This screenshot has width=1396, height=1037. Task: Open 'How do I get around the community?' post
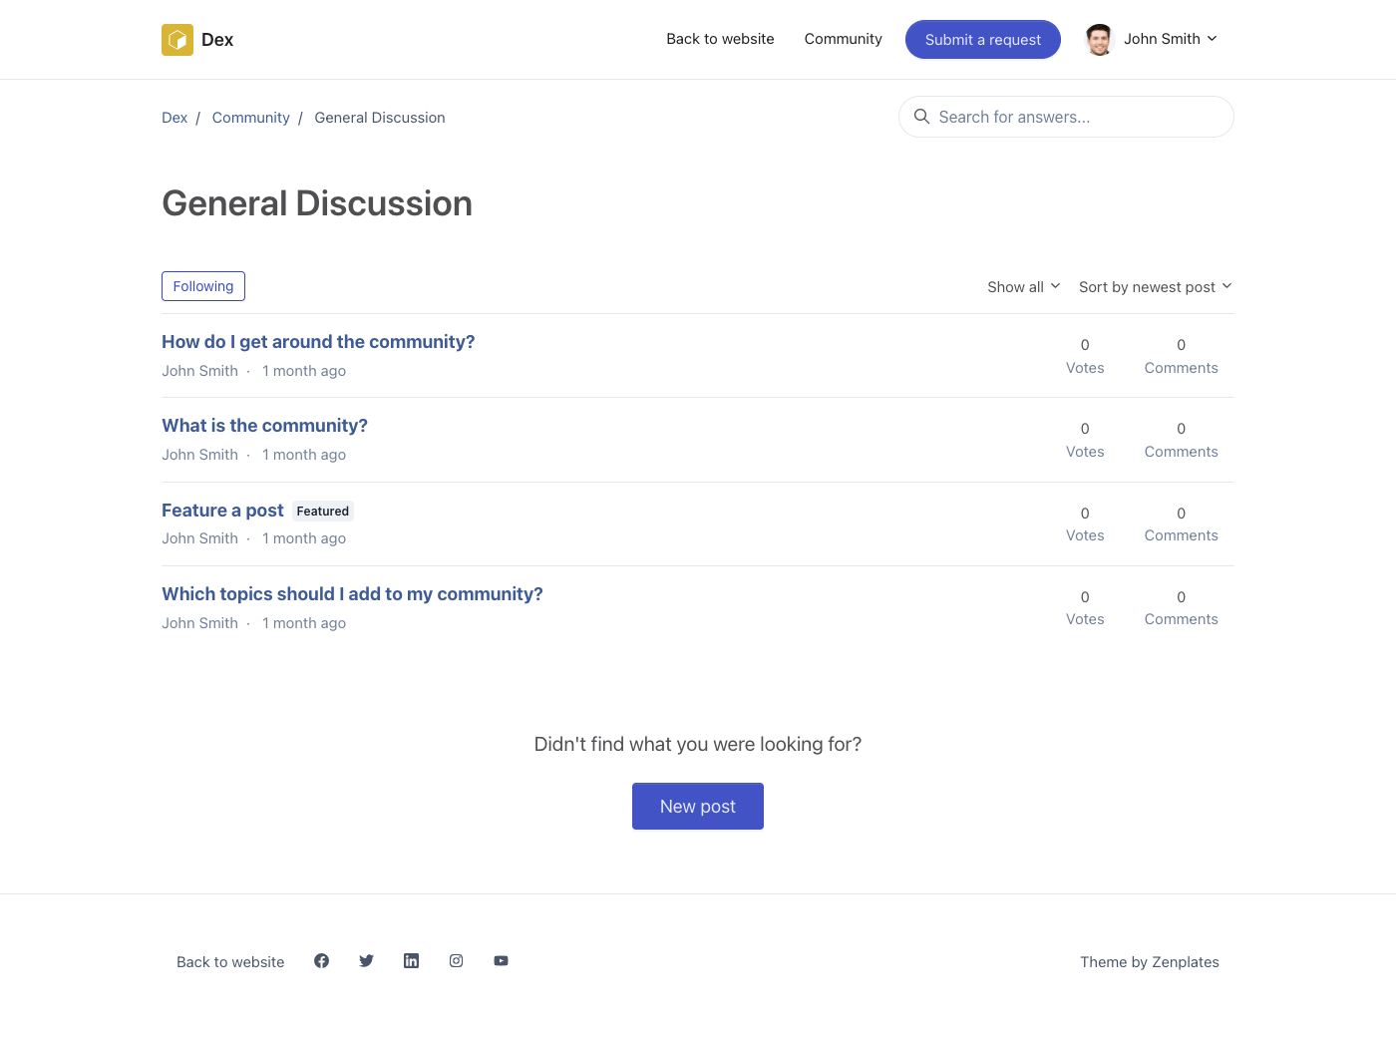[318, 342]
